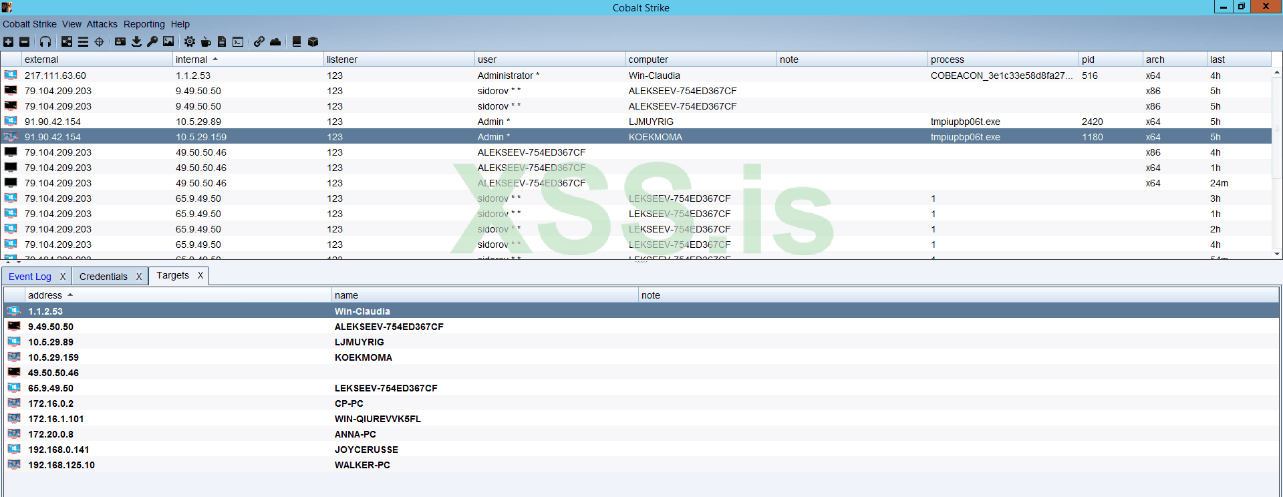Open Downloaded Files with the download arrow icon

click(x=136, y=42)
